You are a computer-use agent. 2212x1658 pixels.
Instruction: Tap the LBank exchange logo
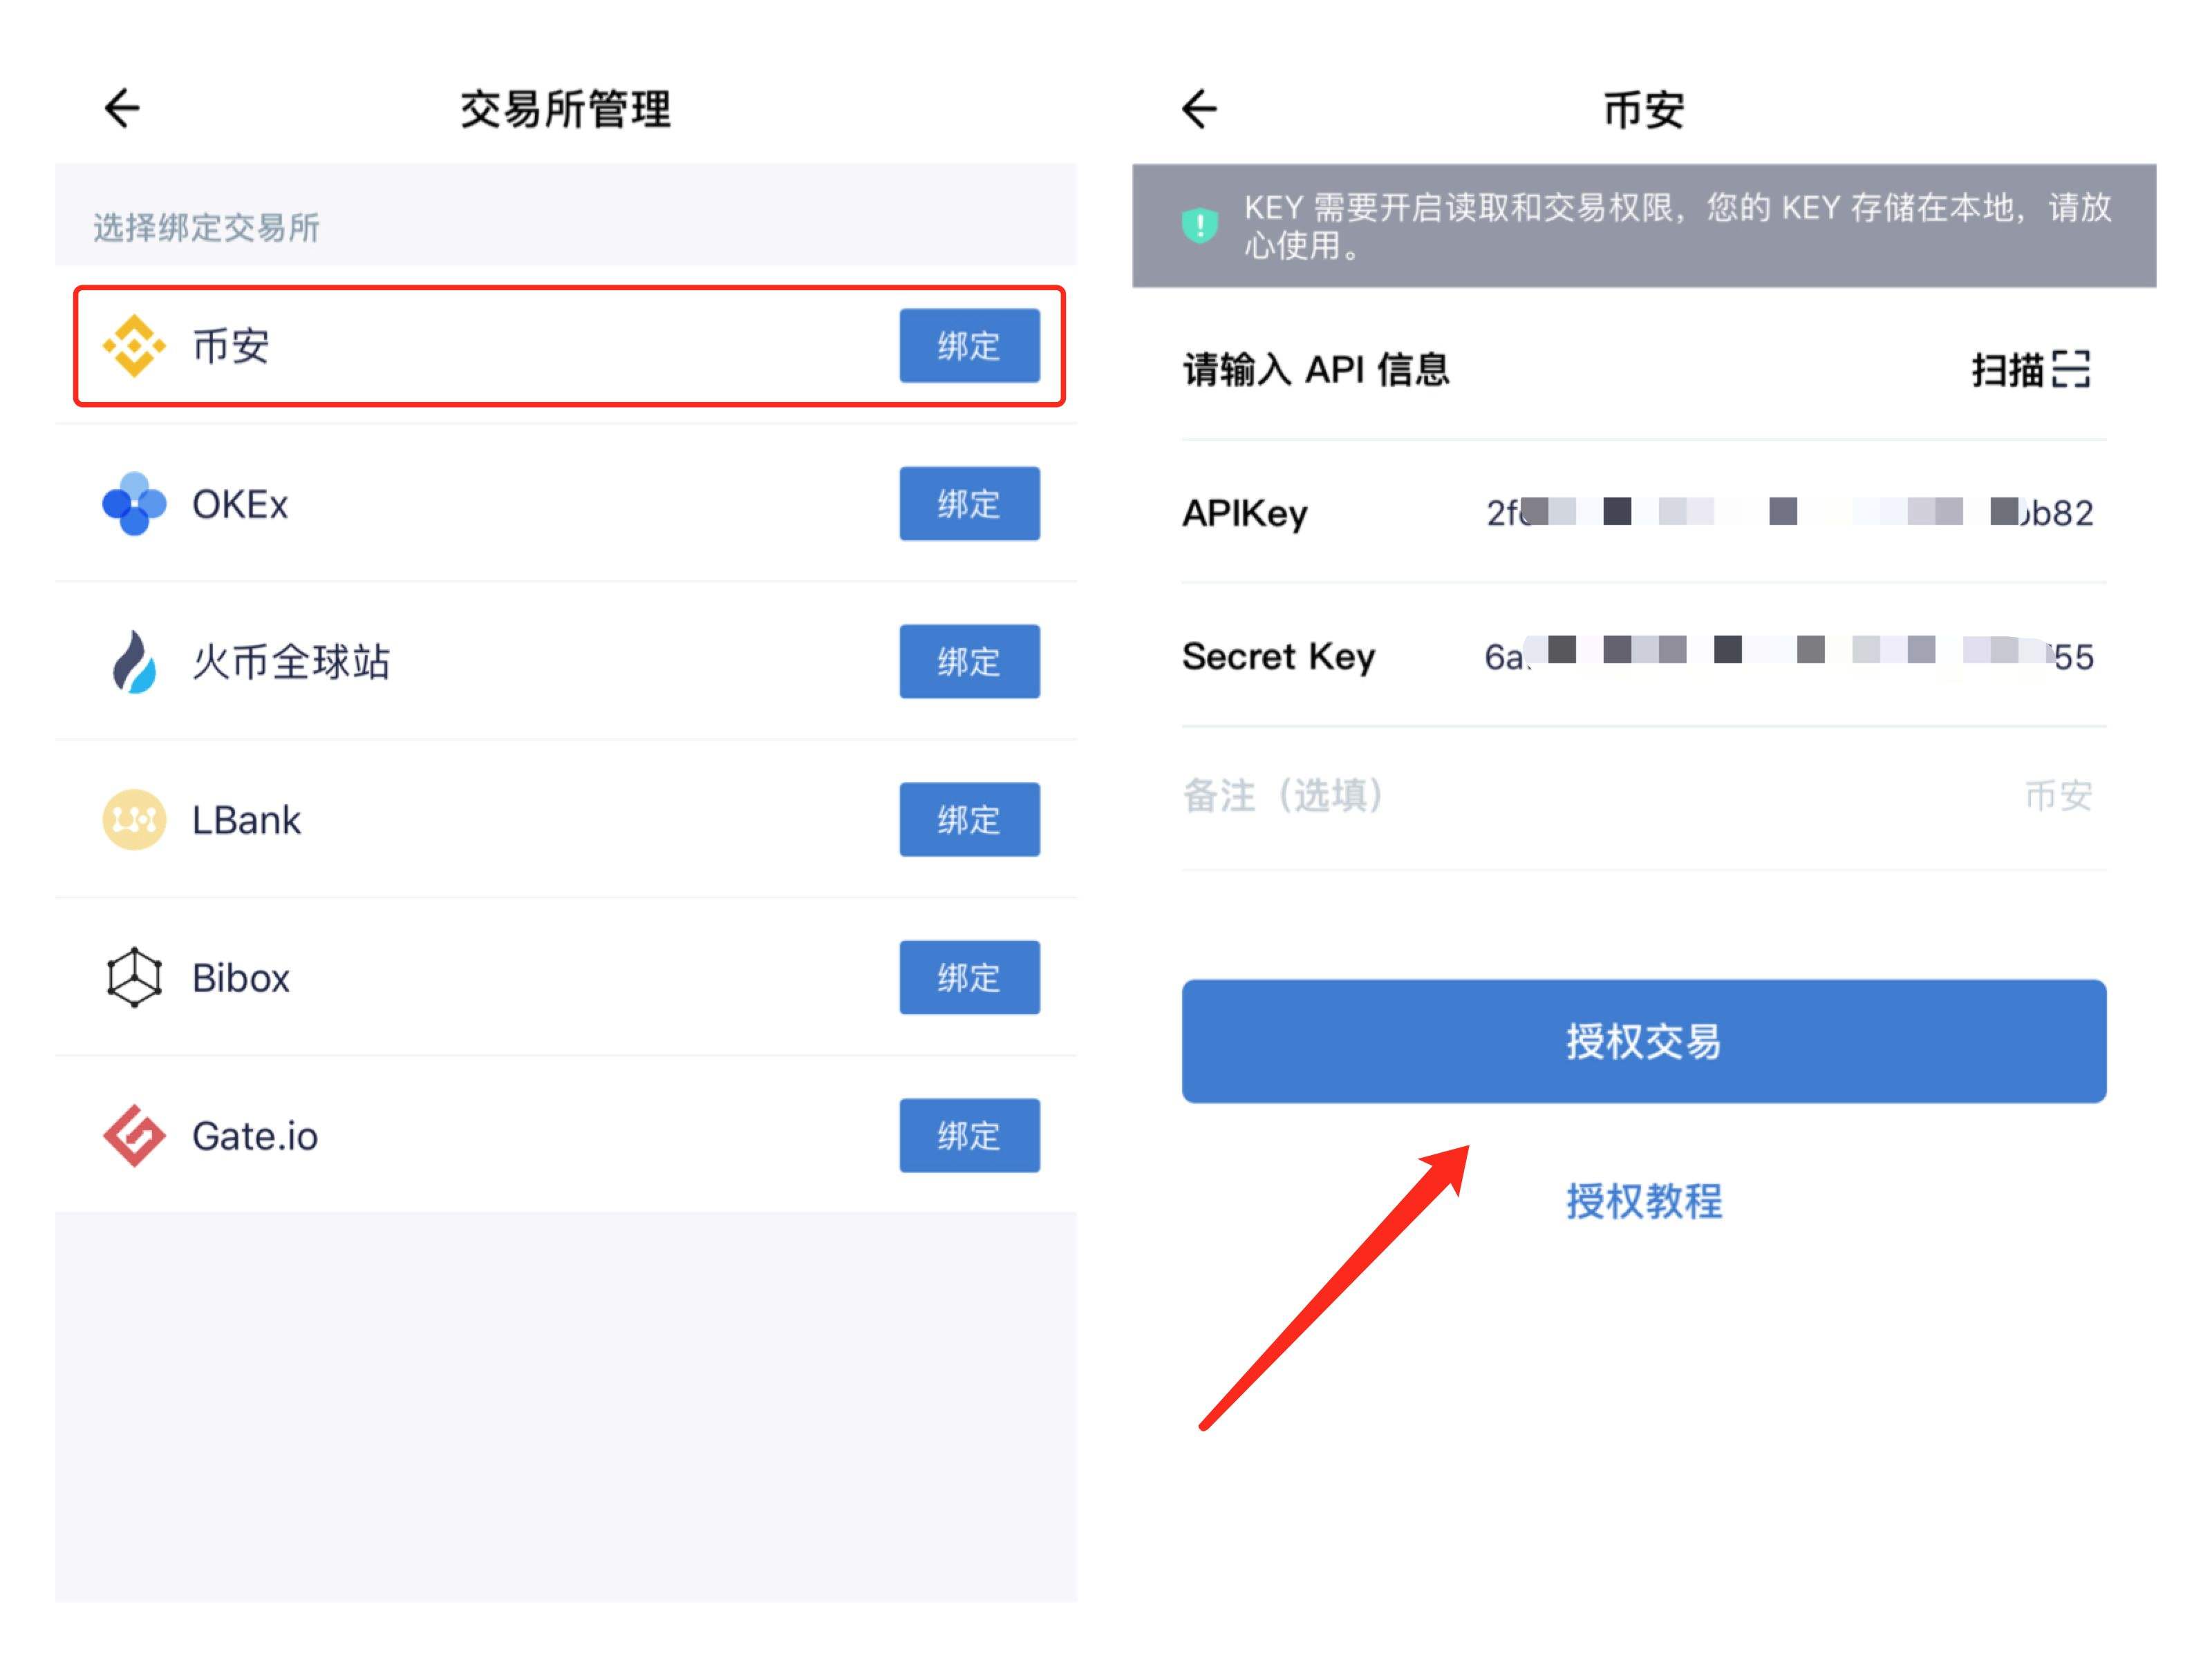[x=134, y=819]
